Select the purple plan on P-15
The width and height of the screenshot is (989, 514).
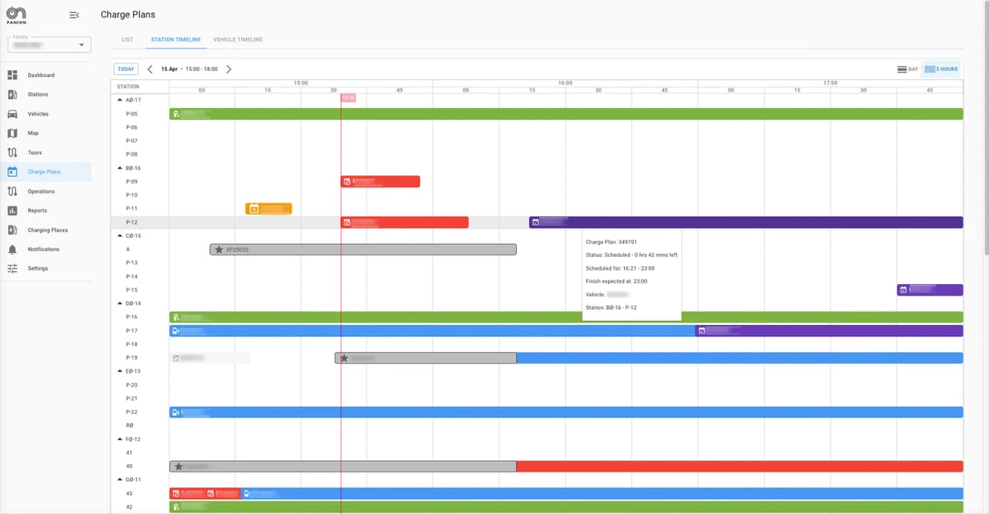[x=930, y=290]
